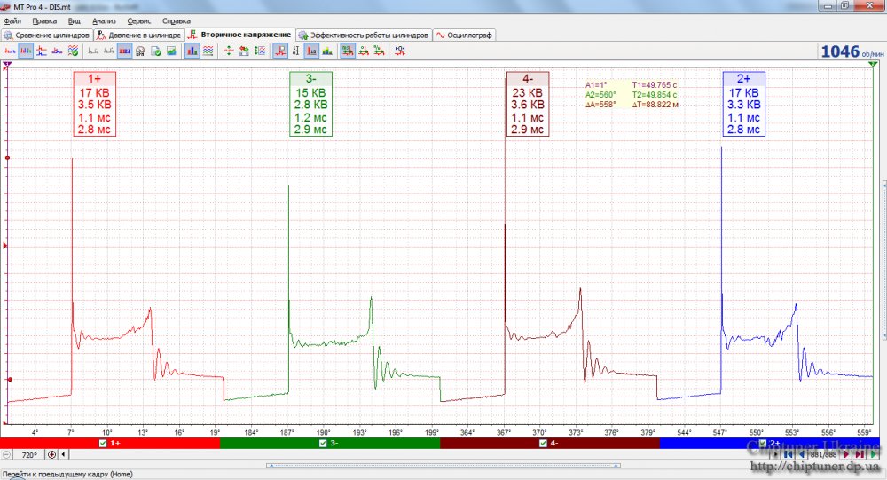Click the 0-1 vertical scale icon
This screenshot has width=887, height=480.
[x=296, y=51]
